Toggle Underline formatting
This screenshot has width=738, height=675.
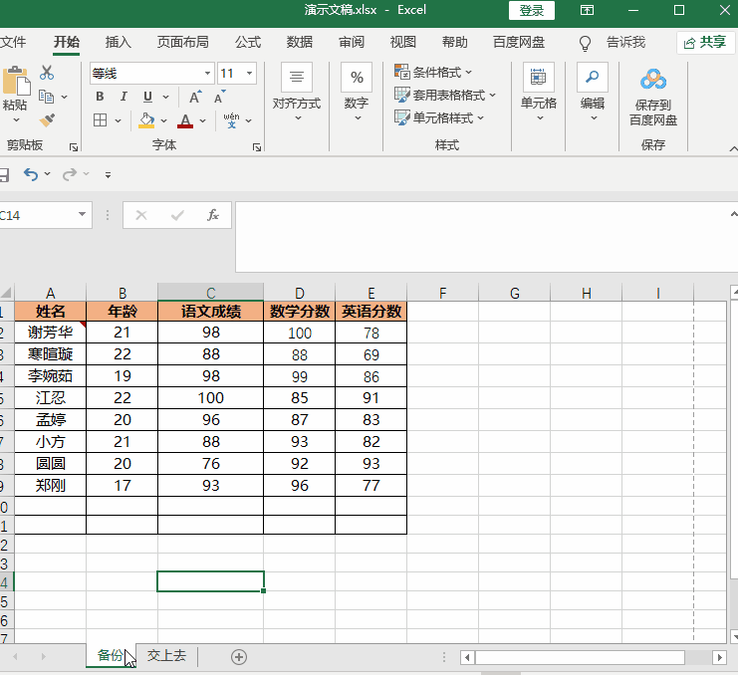point(147,97)
